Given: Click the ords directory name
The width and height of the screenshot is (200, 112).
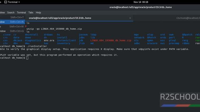Looking at the screenshot, I should coord(163,37).
